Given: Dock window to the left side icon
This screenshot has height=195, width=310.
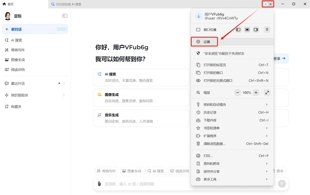Looking at the screenshot, I should [238, 30].
